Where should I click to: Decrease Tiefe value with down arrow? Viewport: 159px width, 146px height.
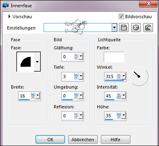click(x=76, y=78)
